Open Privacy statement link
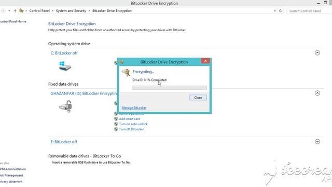 [11, 182]
